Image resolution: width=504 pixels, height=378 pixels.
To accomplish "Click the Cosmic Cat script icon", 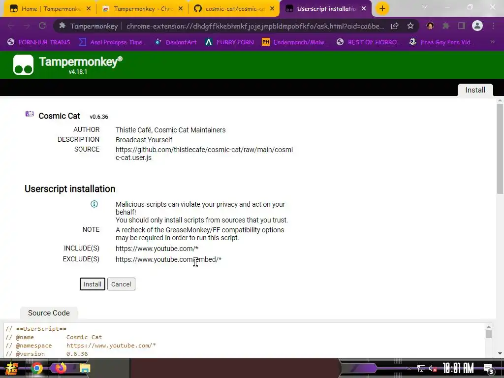I will click(x=30, y=114).
